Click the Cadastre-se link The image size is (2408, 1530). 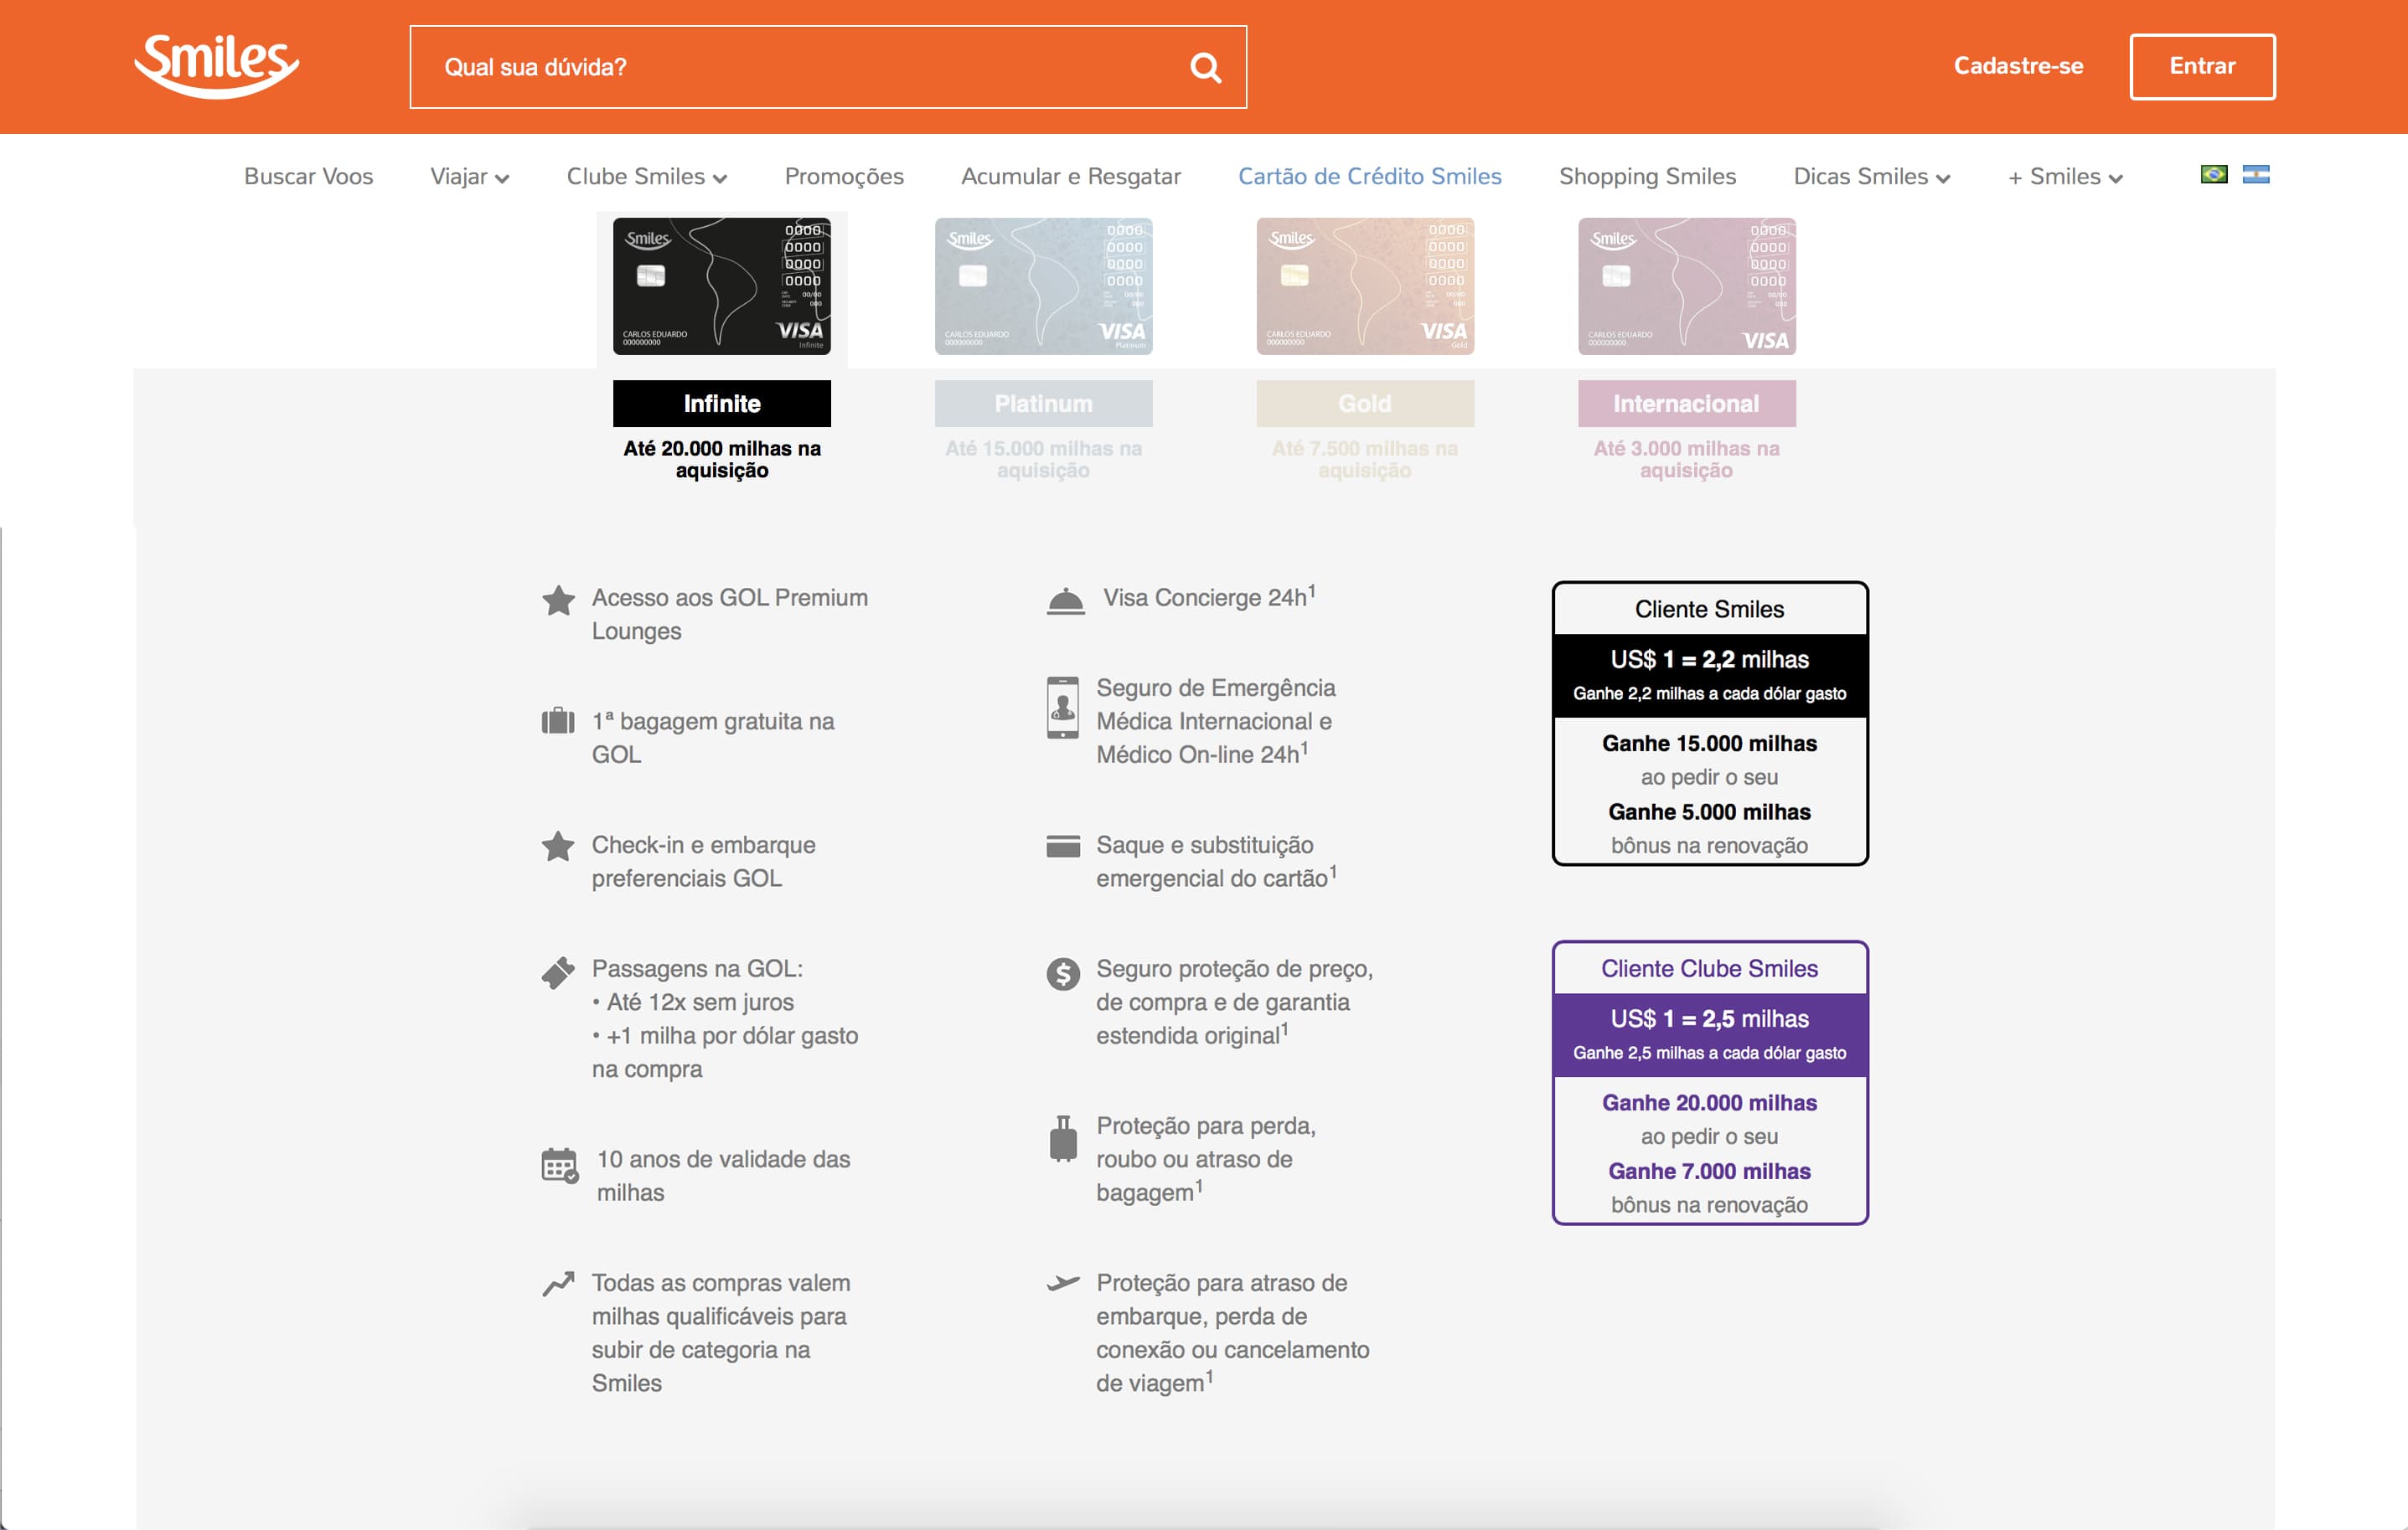click(2019, 66)
